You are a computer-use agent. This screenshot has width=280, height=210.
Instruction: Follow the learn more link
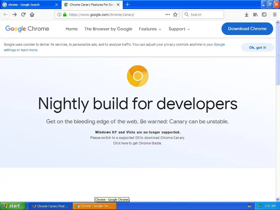29,50
